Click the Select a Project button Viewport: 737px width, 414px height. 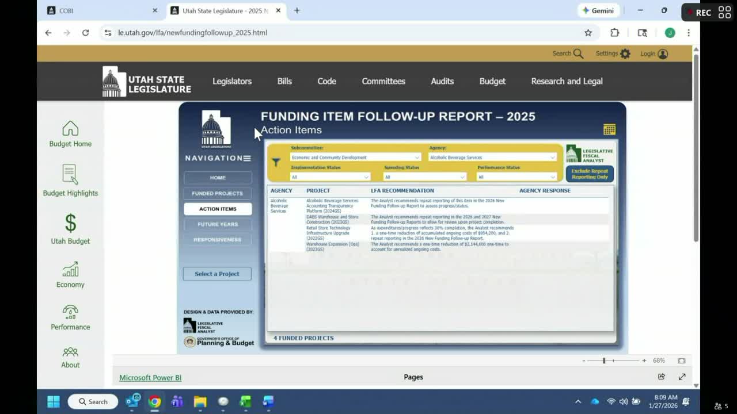pos(217,274)
